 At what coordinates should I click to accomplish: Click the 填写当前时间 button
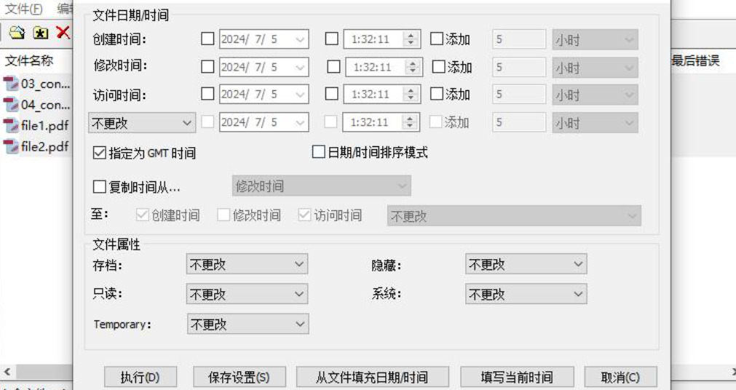[517, 378]
